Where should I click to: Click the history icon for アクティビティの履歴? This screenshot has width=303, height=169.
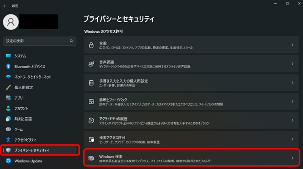pos(91,120)
